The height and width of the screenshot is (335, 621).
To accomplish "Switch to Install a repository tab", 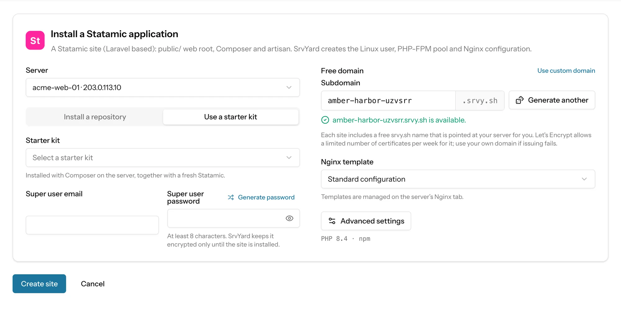I will click(95, 117).
